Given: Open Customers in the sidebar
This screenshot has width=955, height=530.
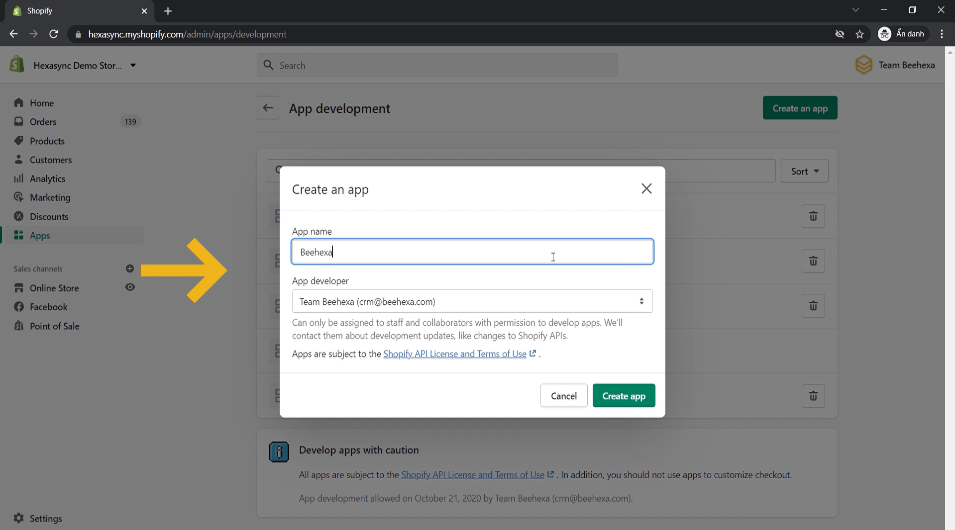Looking at the screenshot, I should point(51,160).
